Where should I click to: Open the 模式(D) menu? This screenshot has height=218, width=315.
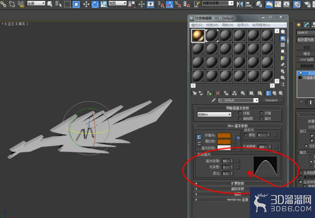click(197, 25)
